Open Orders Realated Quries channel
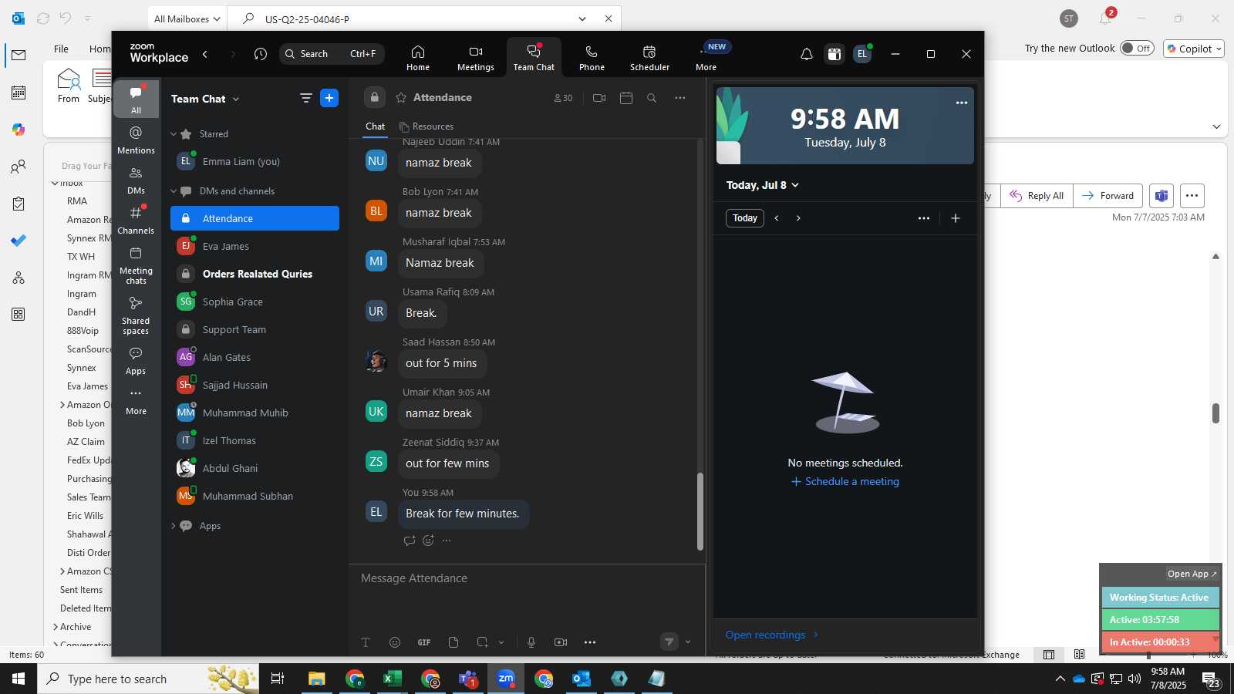 255,274
